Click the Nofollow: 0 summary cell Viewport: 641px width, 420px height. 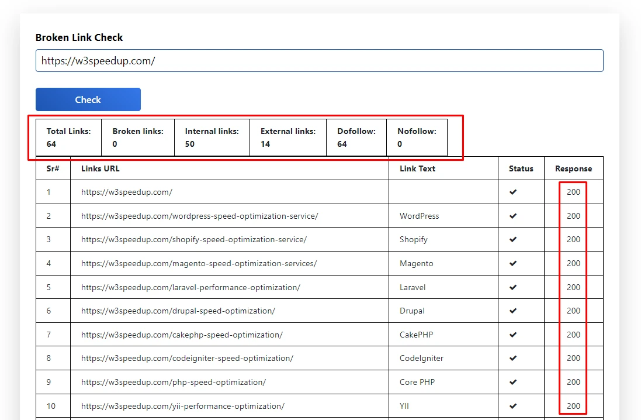click(x=417, y=137)
